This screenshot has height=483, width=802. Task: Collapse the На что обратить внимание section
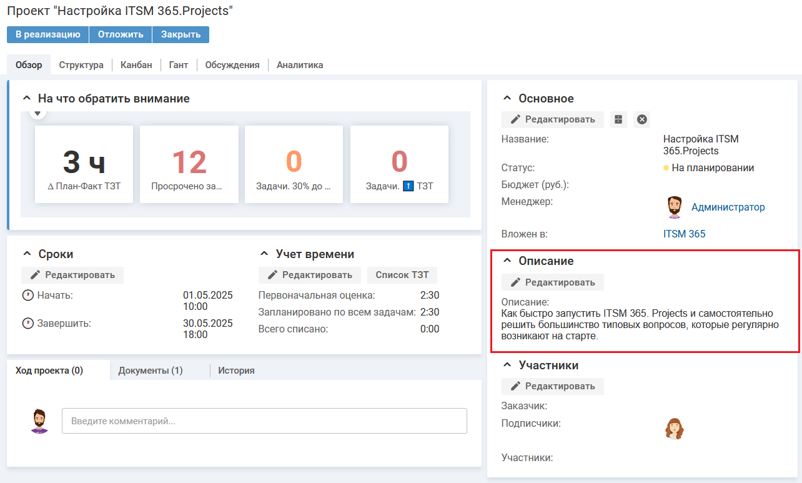[26, 99]
